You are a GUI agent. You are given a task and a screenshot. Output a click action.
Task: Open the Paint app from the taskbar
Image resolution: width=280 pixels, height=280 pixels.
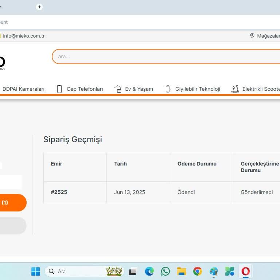(214, 271)
